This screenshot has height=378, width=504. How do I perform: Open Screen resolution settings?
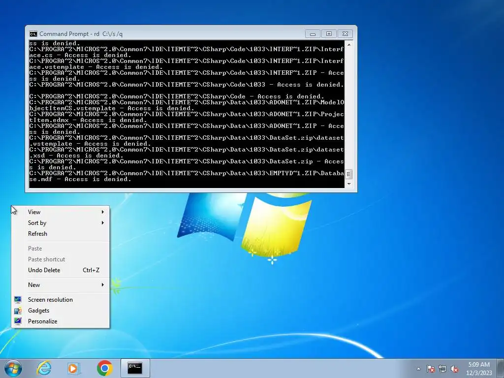pos(61,300)
